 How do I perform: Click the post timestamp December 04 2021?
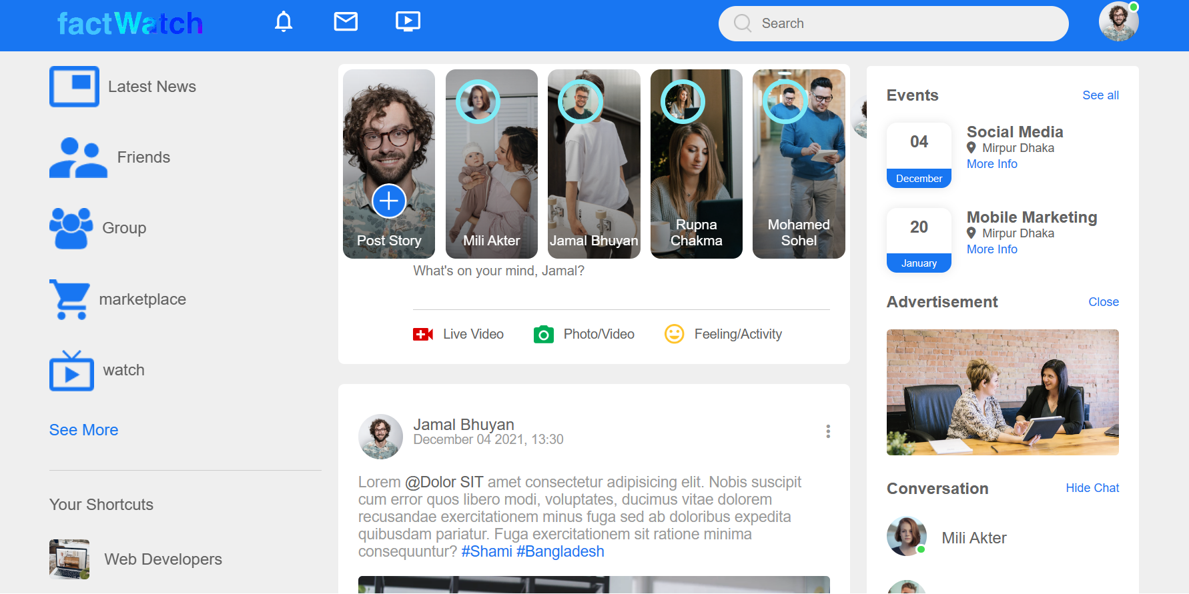tap(488, 439)
